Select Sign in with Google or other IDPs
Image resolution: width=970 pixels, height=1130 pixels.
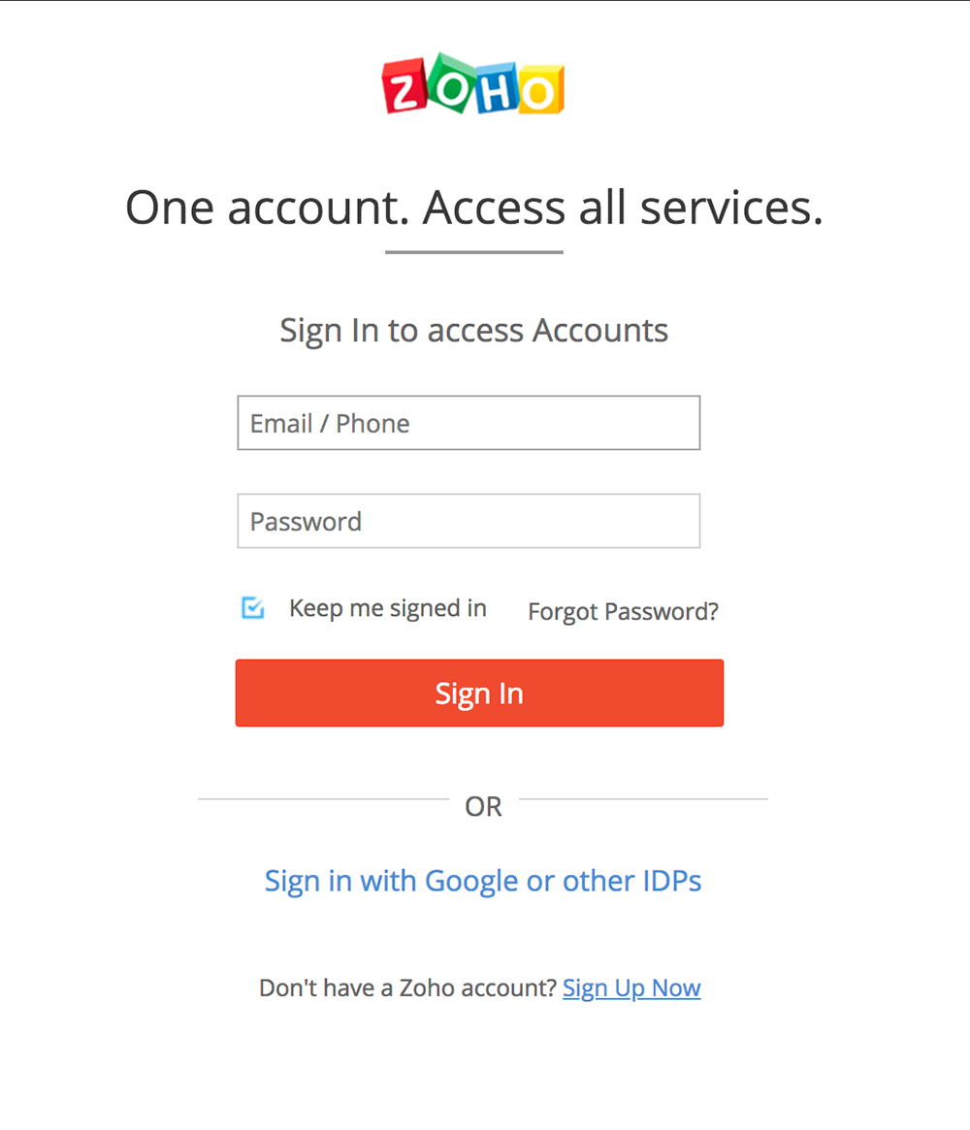click(482, 881)
